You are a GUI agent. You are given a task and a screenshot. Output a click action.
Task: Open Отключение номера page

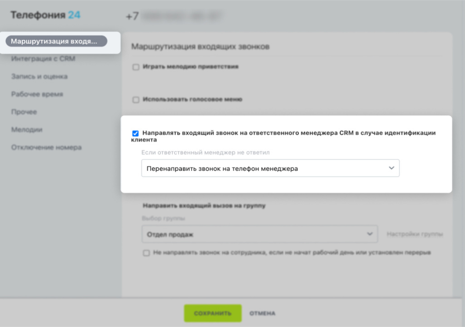tap(46, 147)
